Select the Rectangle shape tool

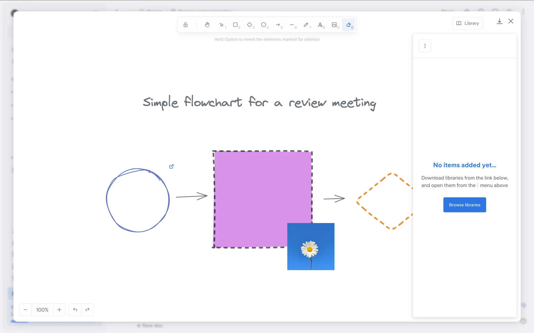[x=236, y=25]
